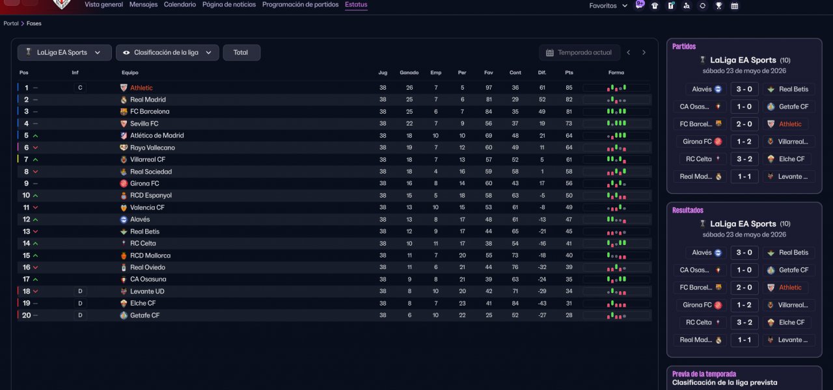Screen dimensions: 833x390
Task: Click the shirt kit icon in top bar
Action: click(x=655, y=6)
